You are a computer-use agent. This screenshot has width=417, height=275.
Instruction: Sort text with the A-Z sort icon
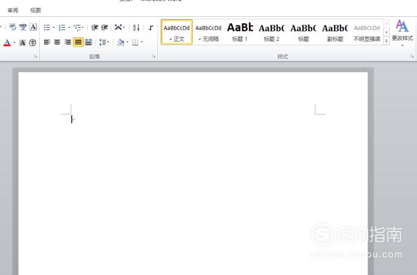click(x=136, y=27)
